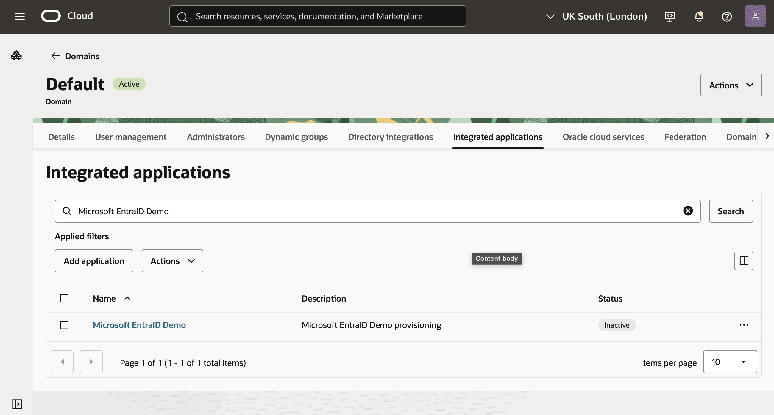Open the navigation hamburger menu
The width and height of the screenshot is (774, 415).
click(x=19, y=17)
